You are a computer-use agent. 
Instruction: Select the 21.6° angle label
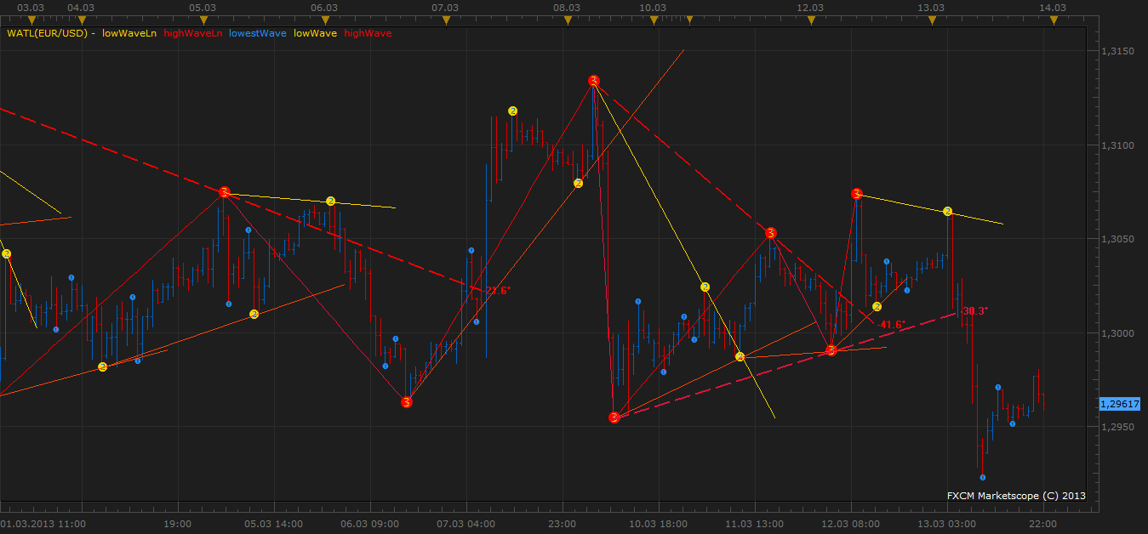pos(496,291)
